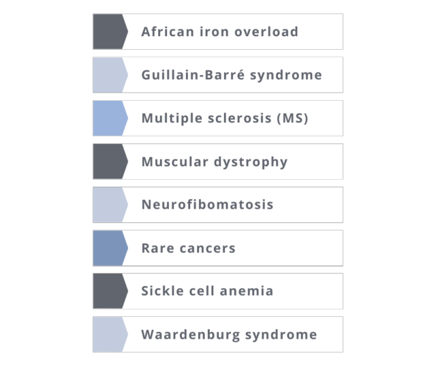Click the blue arrow marker beside Multiple sclerosis
The width and height of the screenshot is (436, 366).
[x=110, y=119]
